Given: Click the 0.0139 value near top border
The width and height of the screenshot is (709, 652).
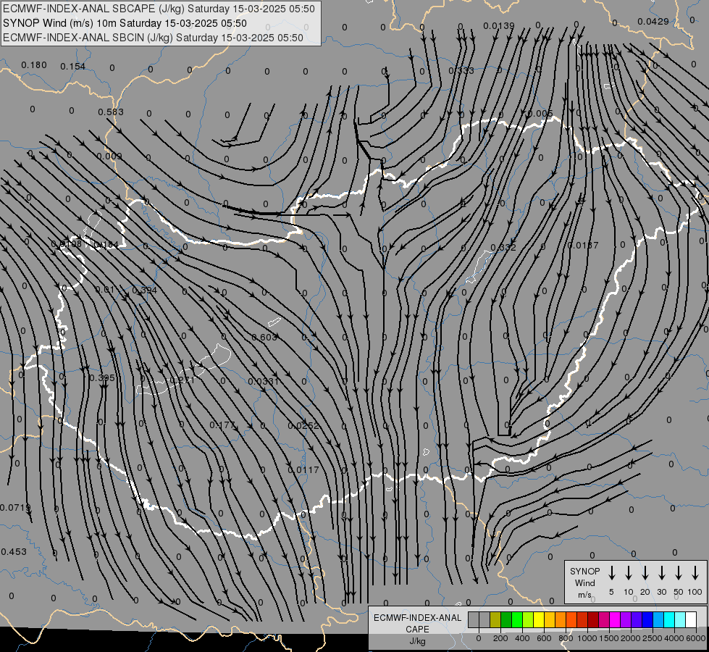Looking at the screenshot, I should pos(499,26).
